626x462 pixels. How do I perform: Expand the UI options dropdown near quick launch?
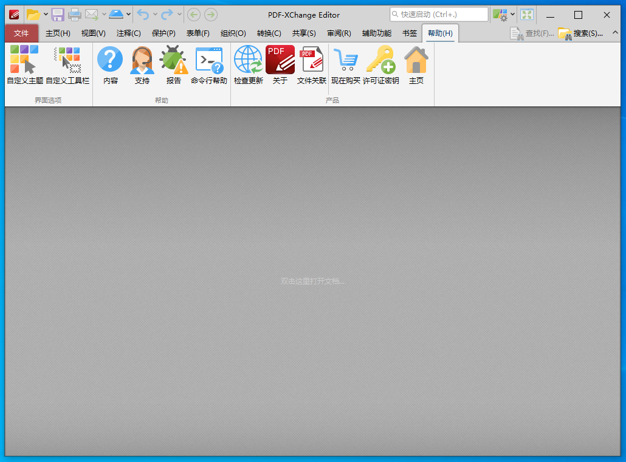tap(512, 15)
